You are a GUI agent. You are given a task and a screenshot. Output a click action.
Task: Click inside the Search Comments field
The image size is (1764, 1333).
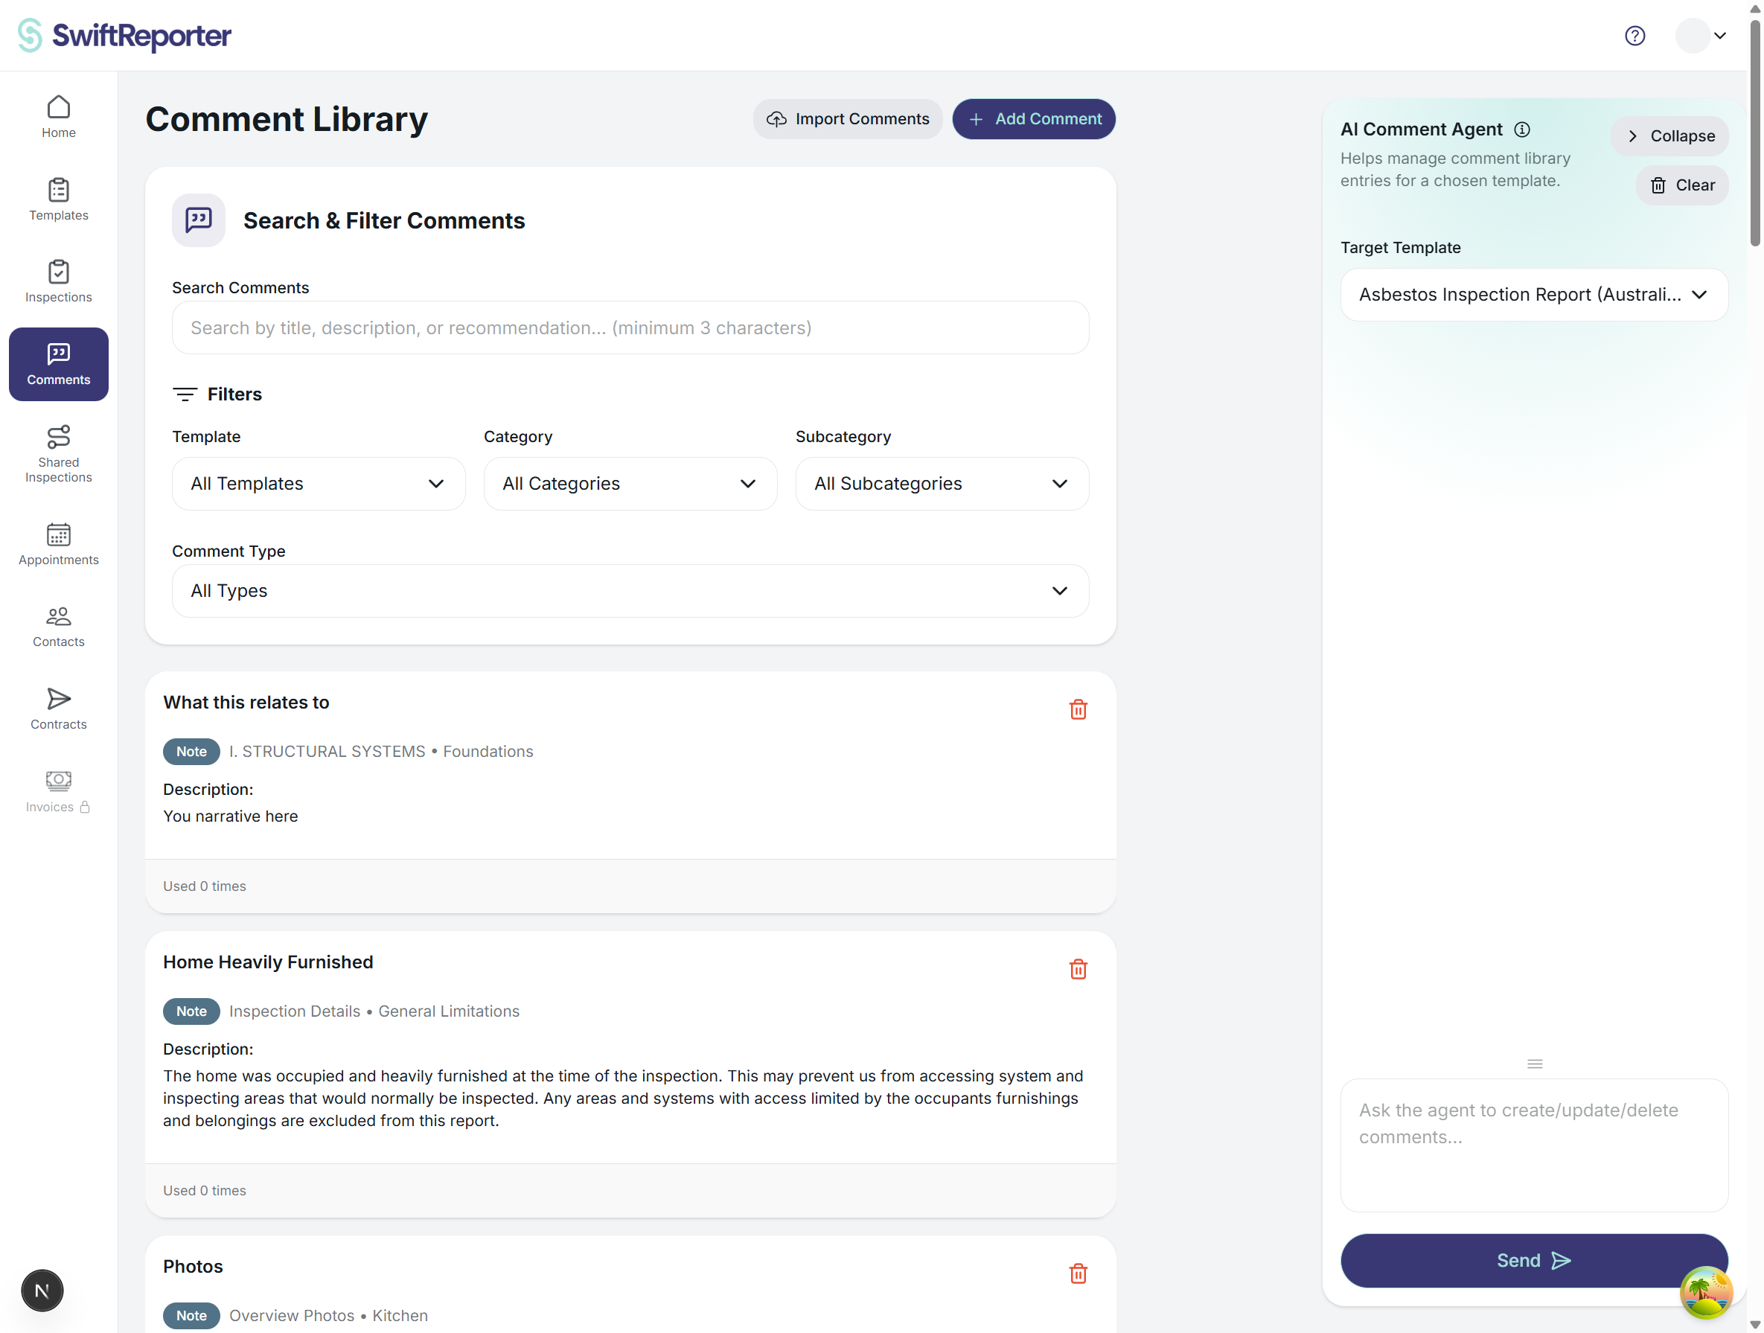(629, 327)
